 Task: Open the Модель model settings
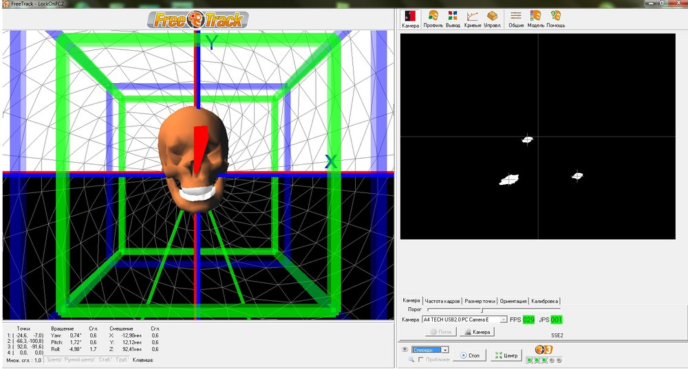[535, 19]
